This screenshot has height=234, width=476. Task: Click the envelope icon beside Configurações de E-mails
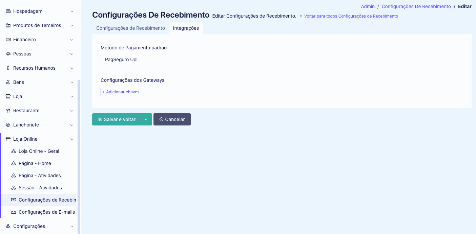coord(13,212)
